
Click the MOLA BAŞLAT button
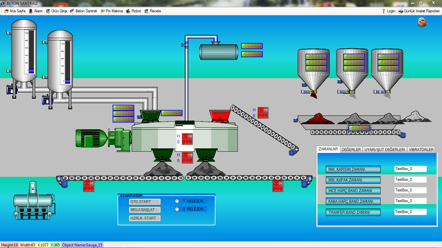tap(145, 210)
